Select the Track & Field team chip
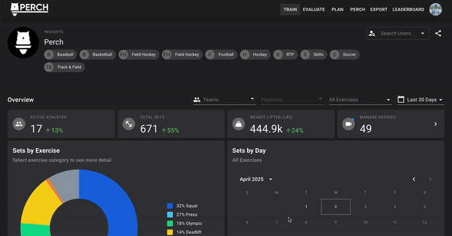The width and height of the screenshot is (452, 236). click(64, 68)
